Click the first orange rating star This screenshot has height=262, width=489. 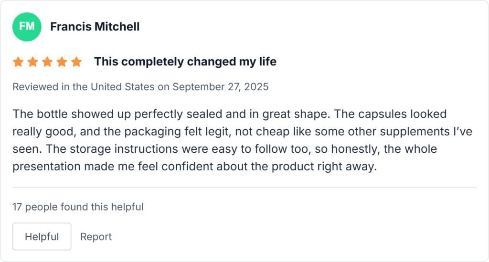point(18,62)
